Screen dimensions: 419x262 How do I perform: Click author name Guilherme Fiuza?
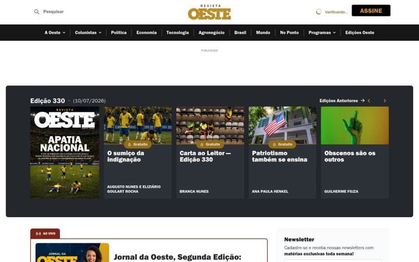tap(341, 192)
